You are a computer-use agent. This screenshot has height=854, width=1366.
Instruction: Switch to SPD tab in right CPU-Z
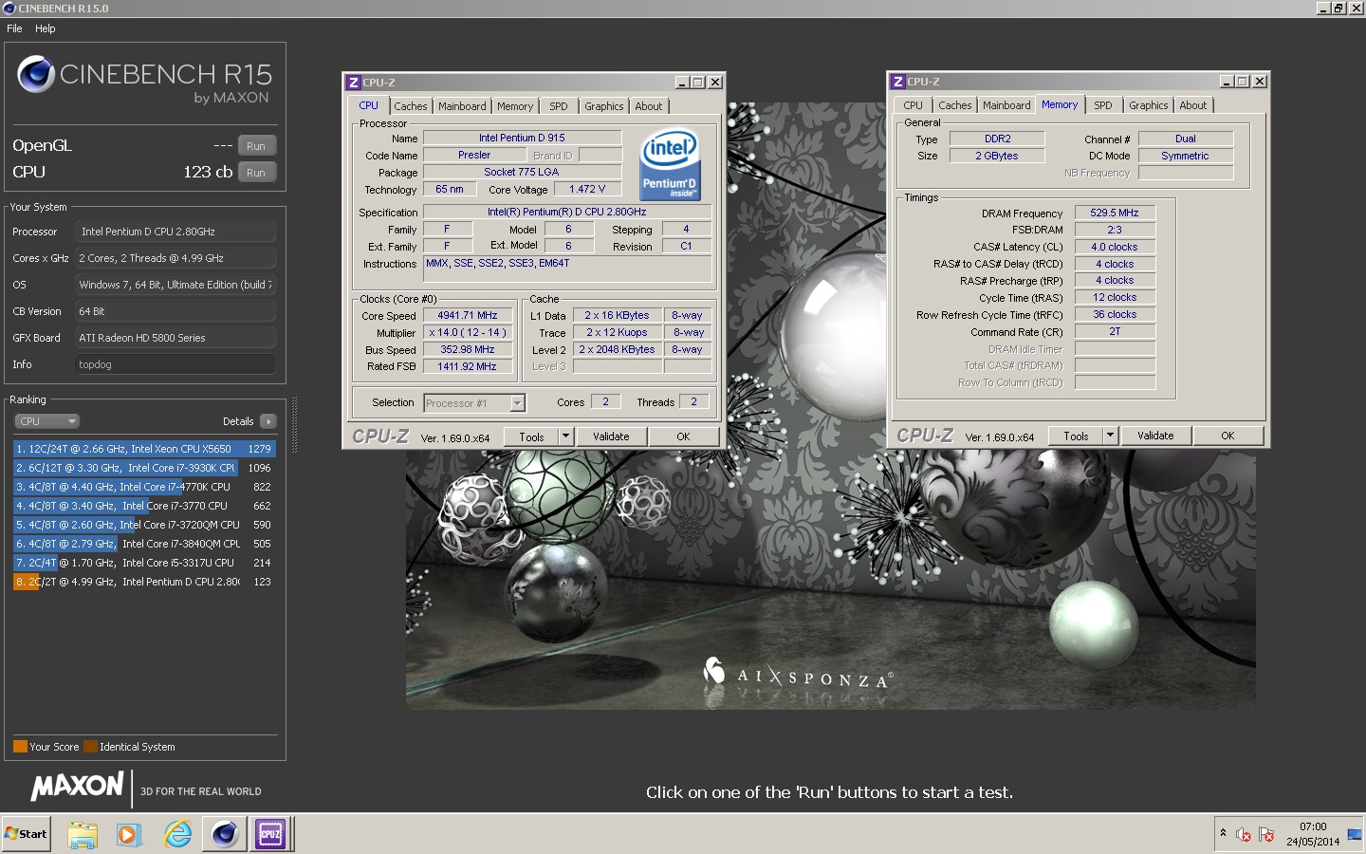(x=1103, y=105)
